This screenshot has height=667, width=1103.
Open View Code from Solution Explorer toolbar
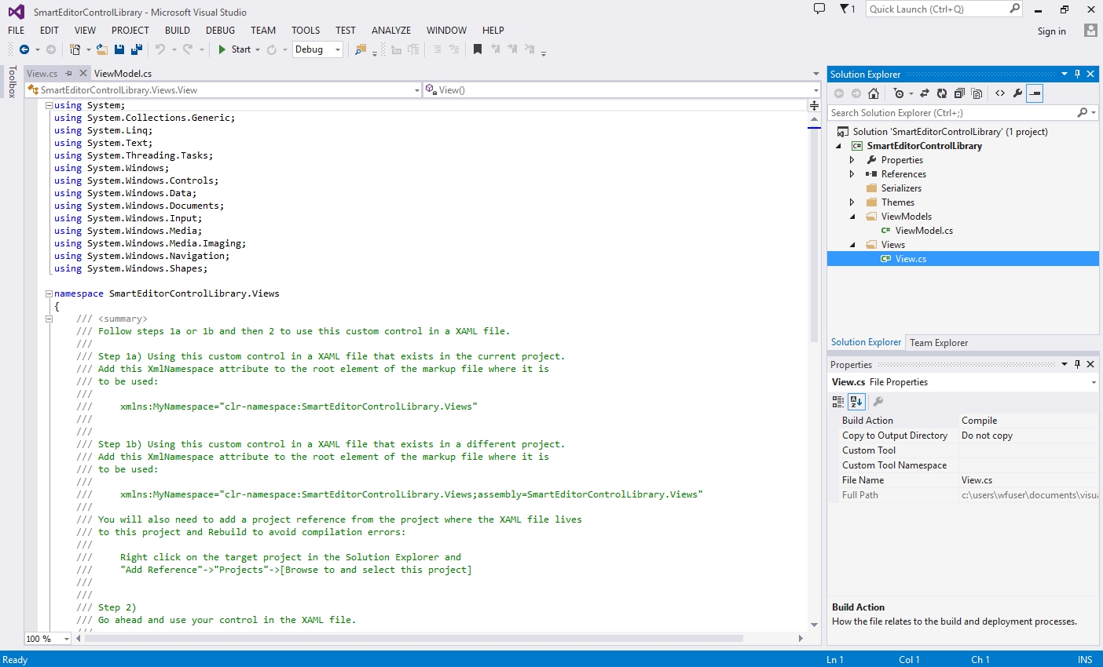1000,93
